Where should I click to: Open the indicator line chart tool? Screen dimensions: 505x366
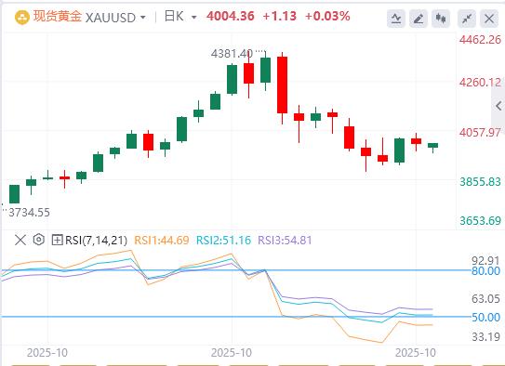coord(396,19)
